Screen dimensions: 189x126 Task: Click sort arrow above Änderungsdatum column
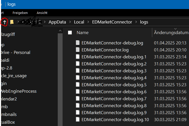pos(175,29)
